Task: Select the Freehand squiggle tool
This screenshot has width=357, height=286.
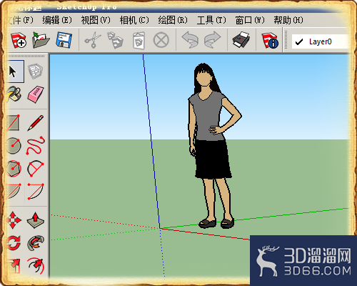Action: pyautogui.click(x=36, y=145)
